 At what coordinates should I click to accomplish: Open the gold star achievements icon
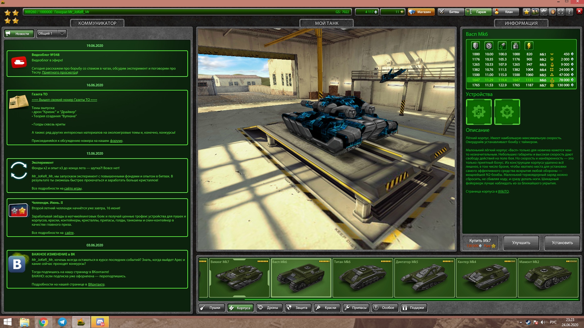[x=527, y=12]
